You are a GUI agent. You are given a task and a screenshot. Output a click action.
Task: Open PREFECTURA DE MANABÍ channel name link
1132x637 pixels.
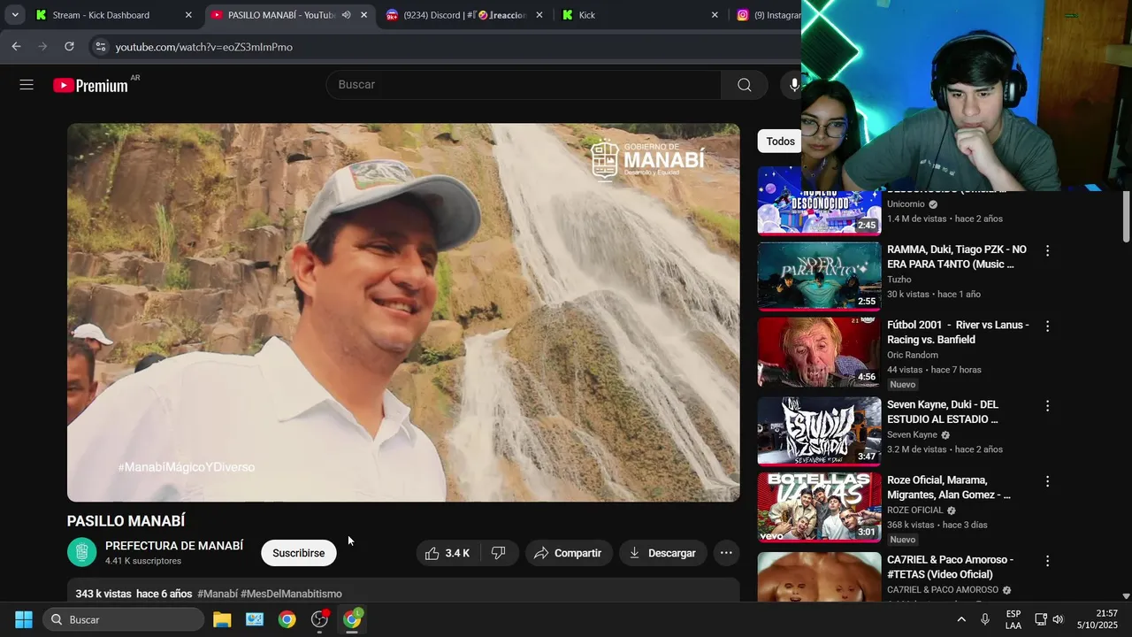pyautogui.click(x=174, y=546)
